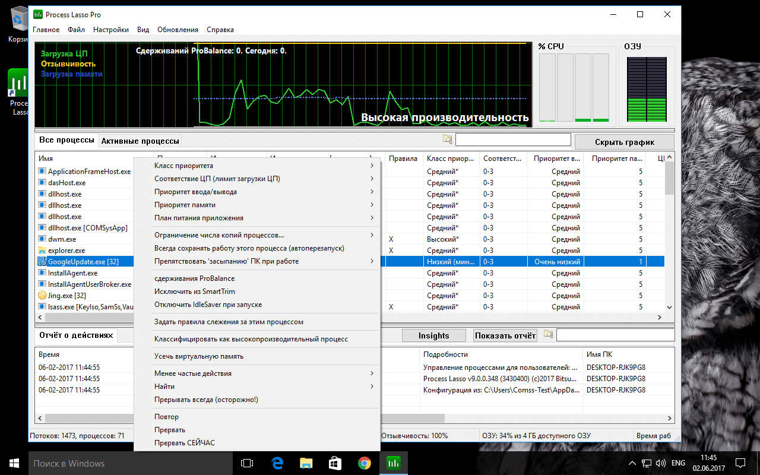Click the dllhost.exe [COMSysApp] process icon
Image resolution: width=760 pixels, height=475 pixels.
[42, 227]
